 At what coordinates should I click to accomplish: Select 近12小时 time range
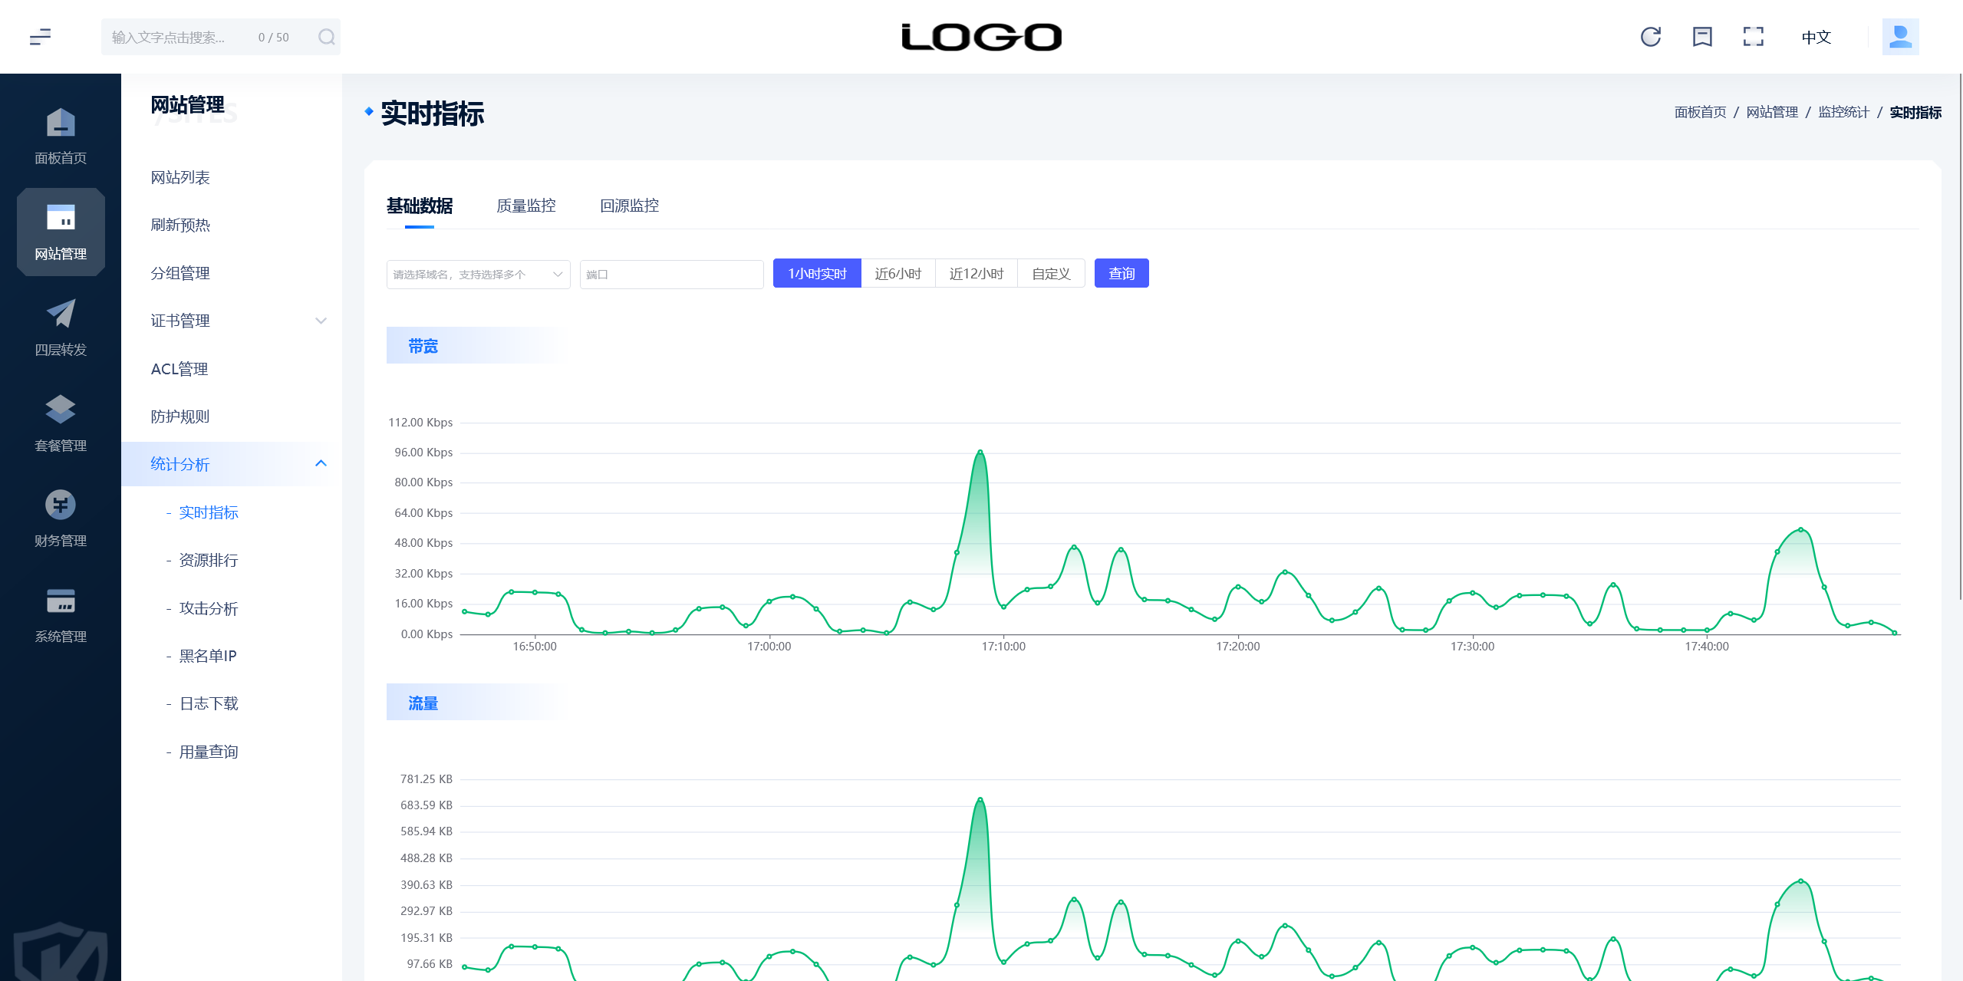977,273
